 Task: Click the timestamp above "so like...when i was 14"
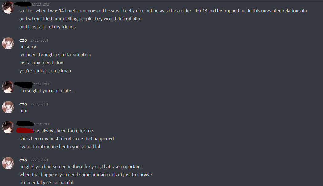tap(41, 4)
